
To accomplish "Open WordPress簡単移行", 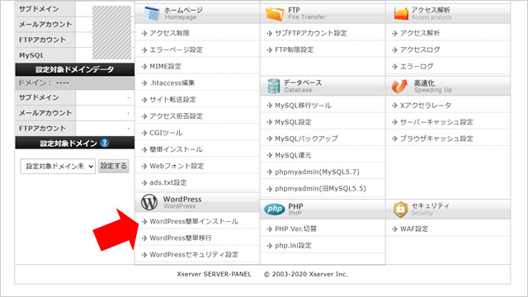I will coord(181,238).
